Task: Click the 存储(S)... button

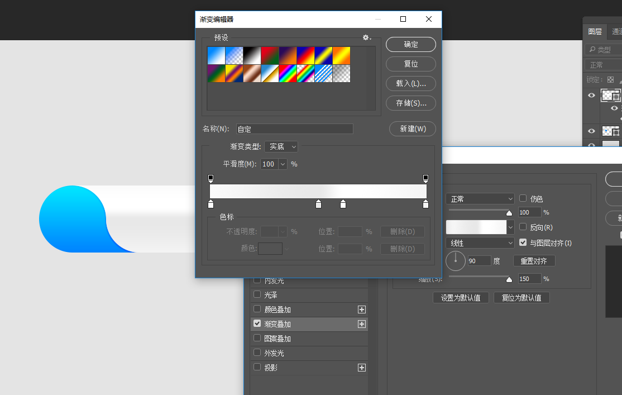Action: click(410, 103)
